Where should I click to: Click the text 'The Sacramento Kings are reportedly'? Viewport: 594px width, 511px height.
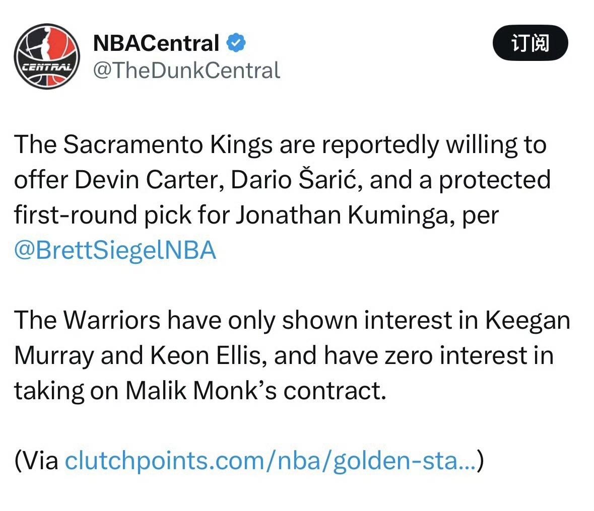[x=227, y=144]
